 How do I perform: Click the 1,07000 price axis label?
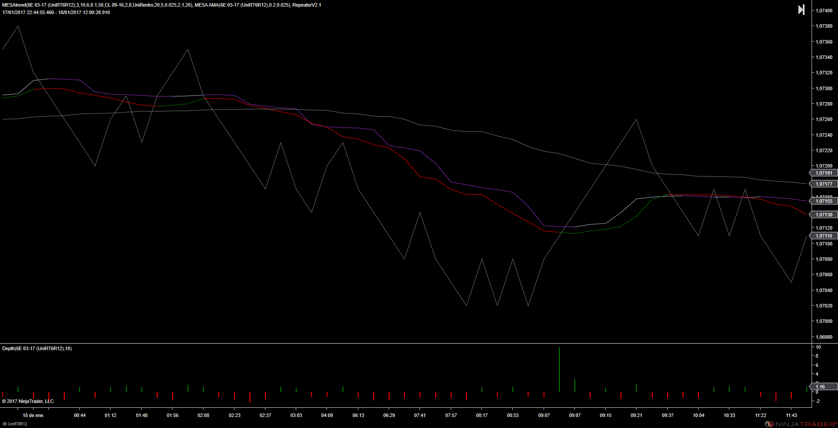[824, 321]
